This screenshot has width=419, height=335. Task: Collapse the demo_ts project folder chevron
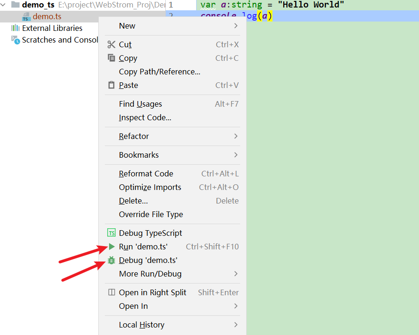click(3, 5)
